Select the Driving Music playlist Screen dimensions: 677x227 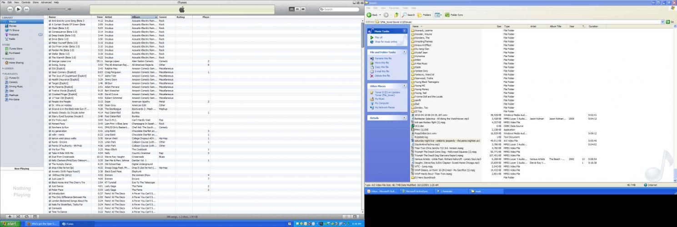tap(15, 86)
